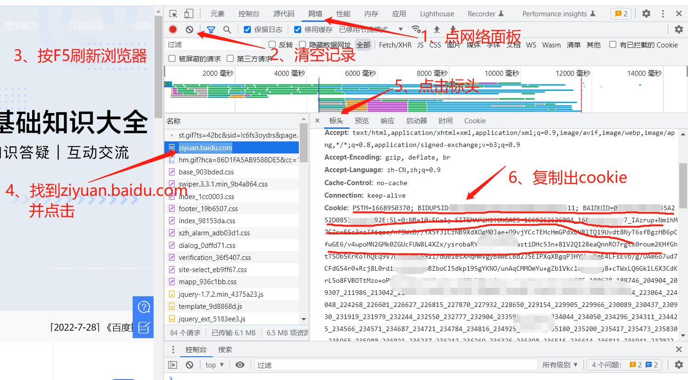Select the Preview tab of request
Viewport: 688px width, 380px height.
[x=362, y=121]
